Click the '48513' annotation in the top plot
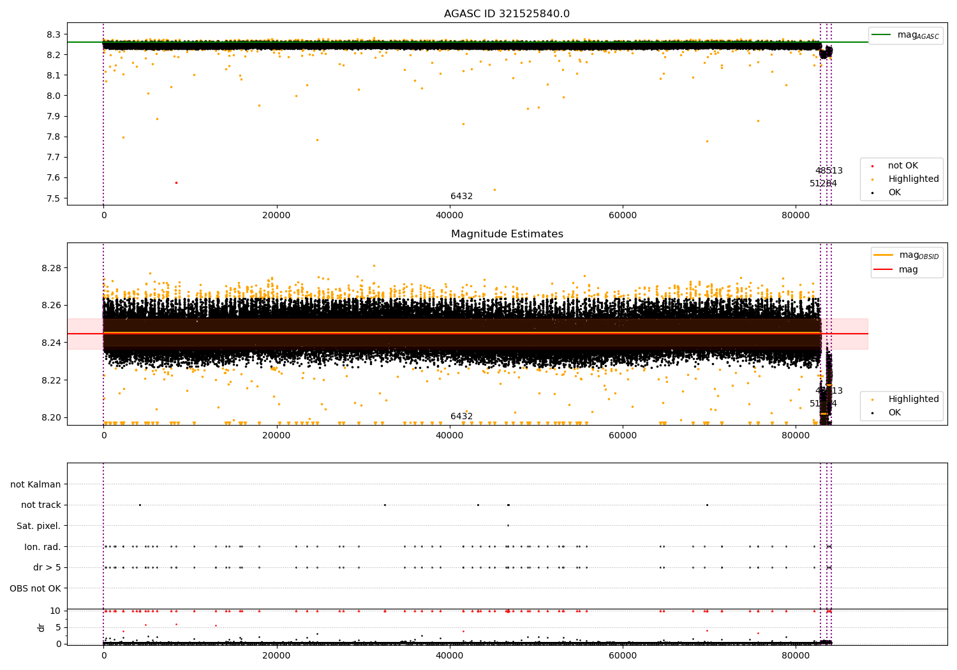The height and width of the screenshot is (670, 957). click(829, 171)
